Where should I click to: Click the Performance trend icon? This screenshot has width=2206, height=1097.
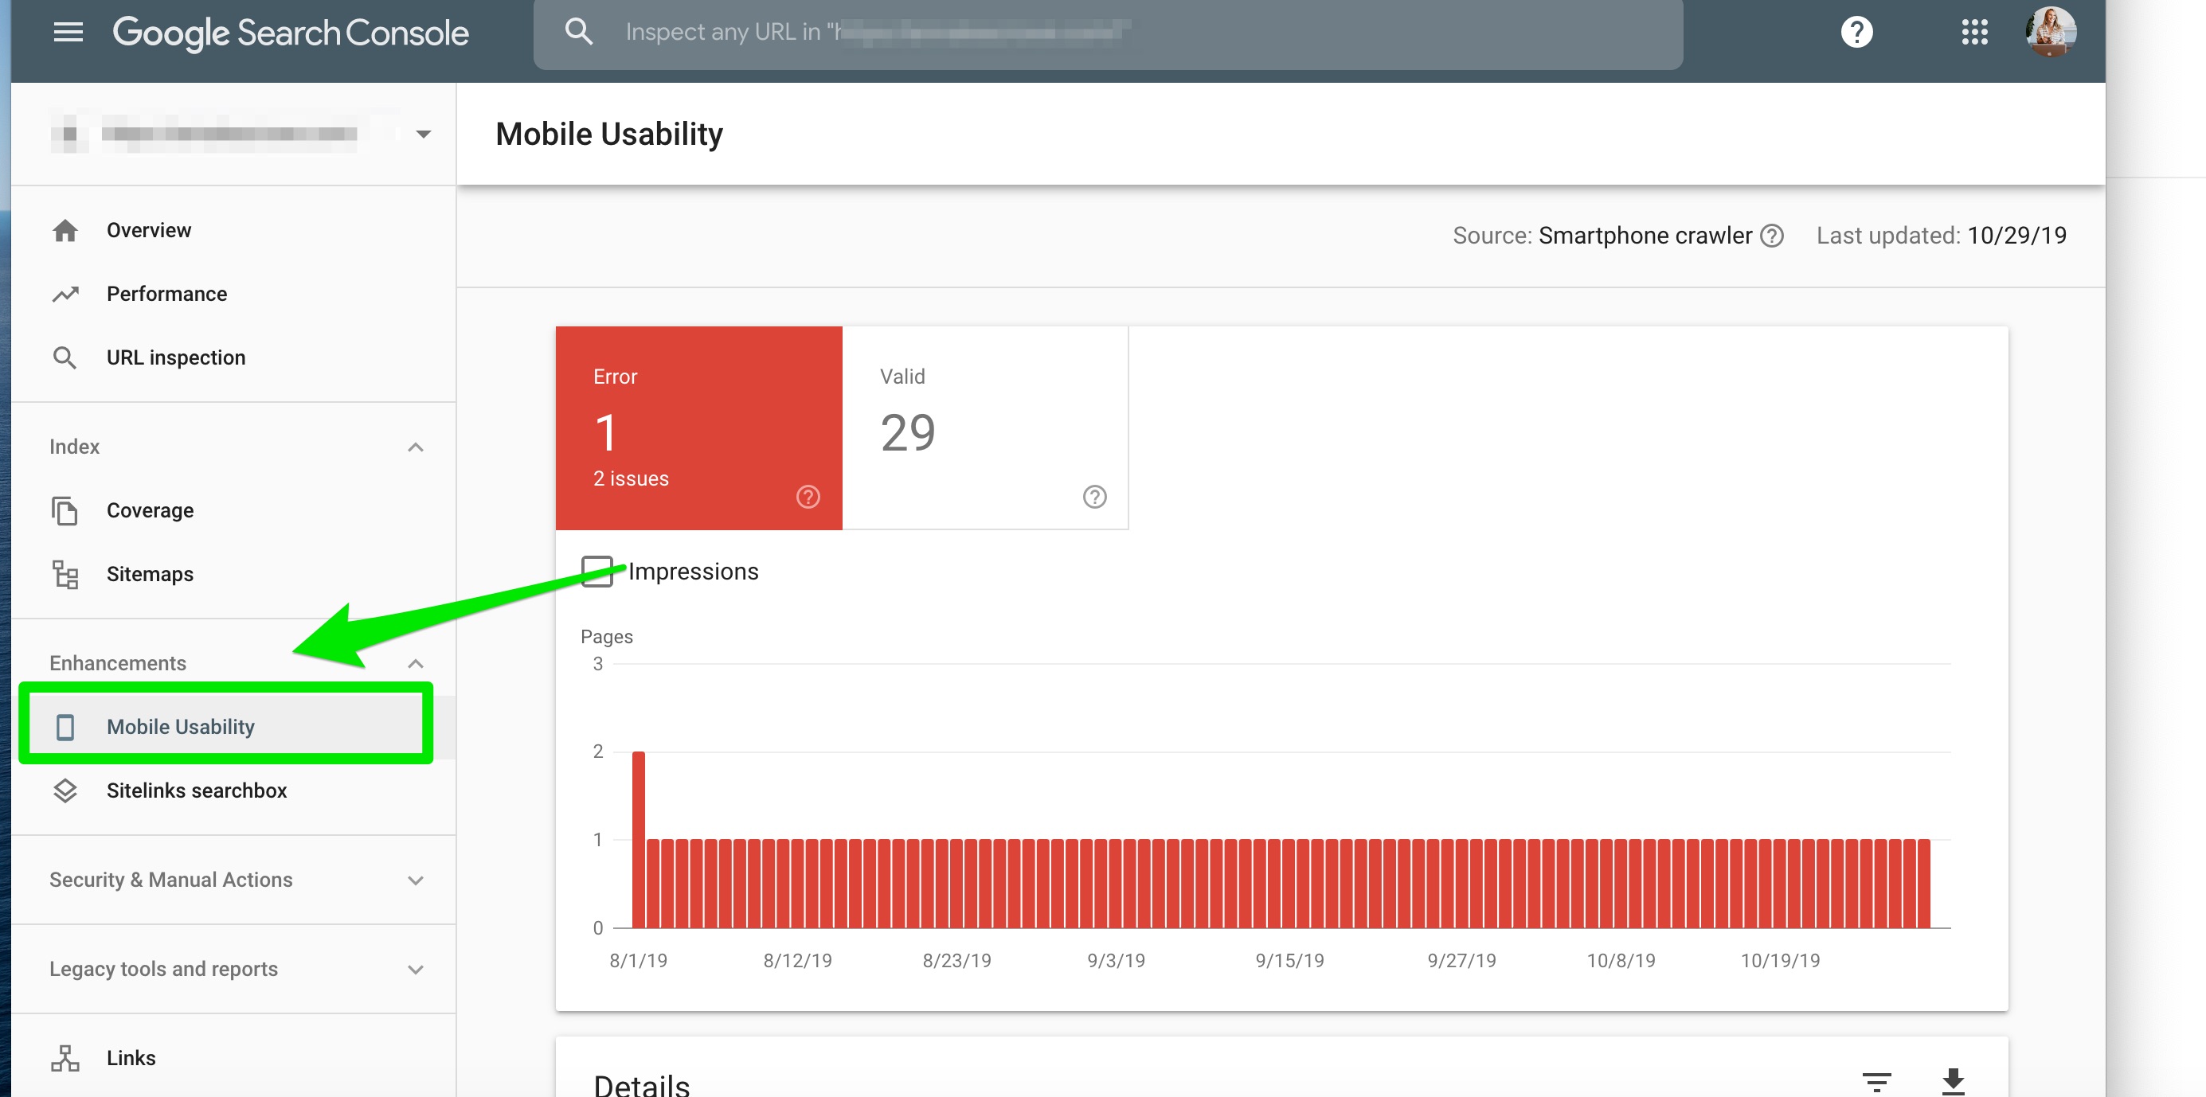(65, 294)
